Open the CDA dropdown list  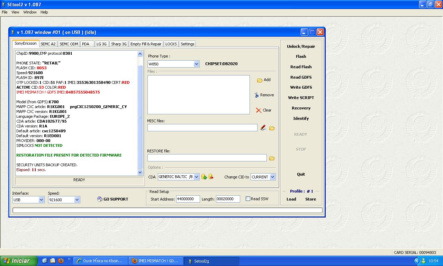tap(196, 177)
